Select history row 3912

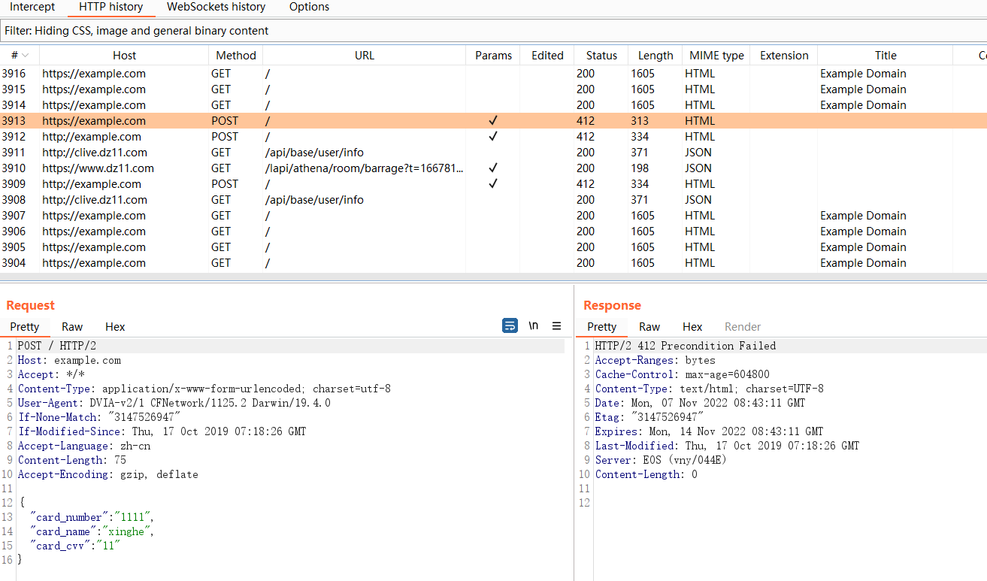pyautogui.click(x=493, y=137)
